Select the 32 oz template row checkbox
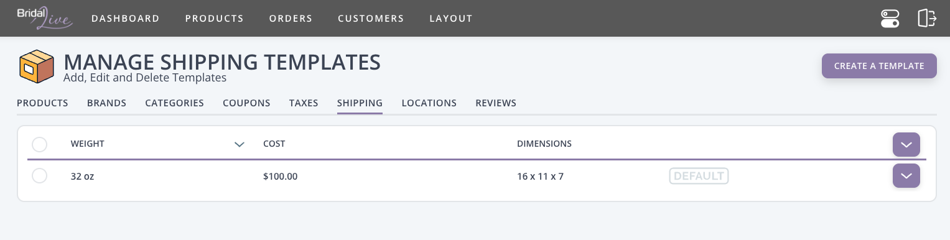The image size is (950, 240). coord(39,176)
